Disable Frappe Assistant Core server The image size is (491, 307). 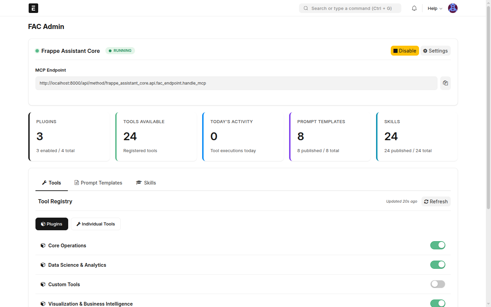(x=405, y=51)
